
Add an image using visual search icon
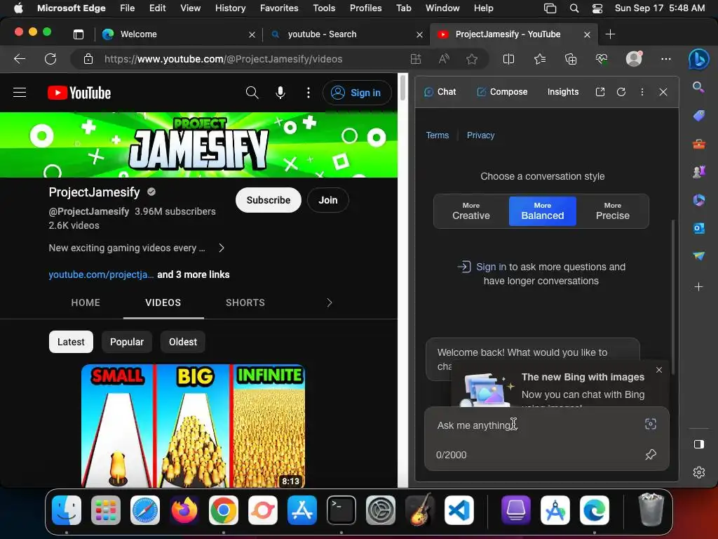tap(651, 424)
